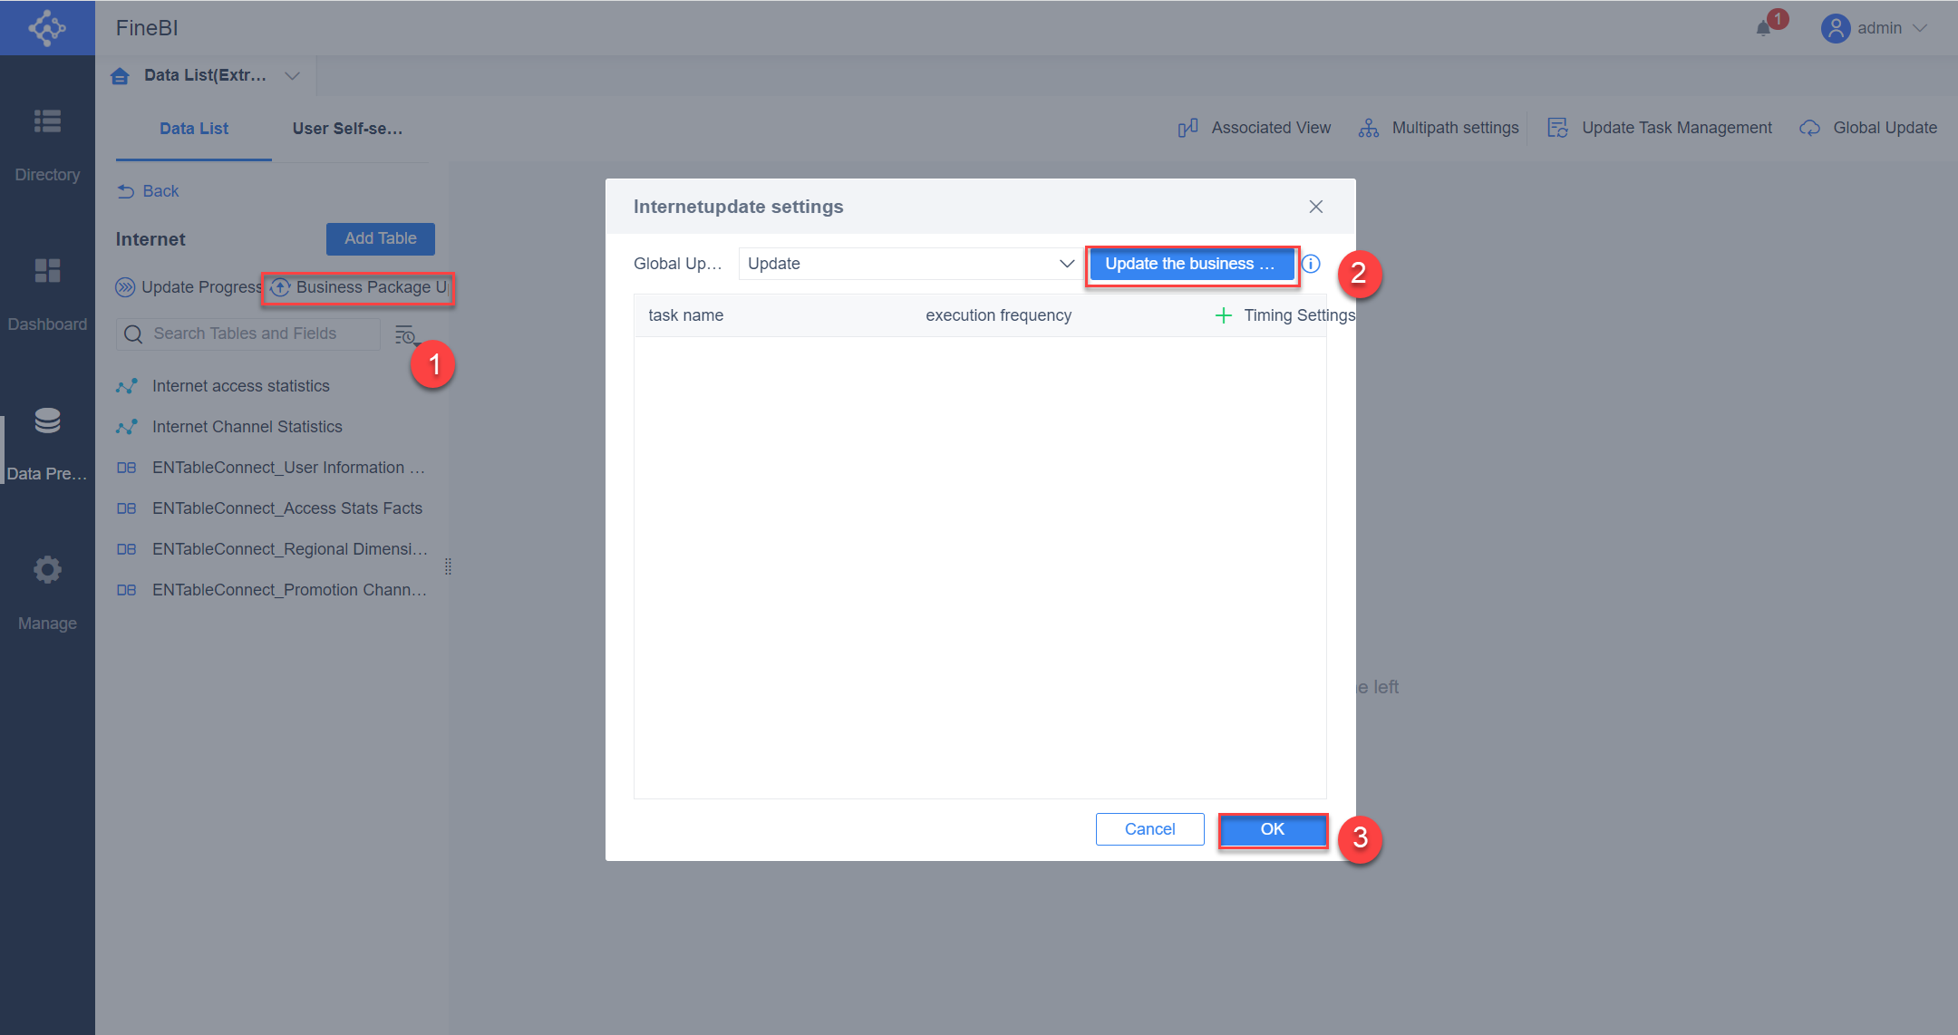This screenshot has width=1958, height=1035.
Task: Select ENTableConnect_User Information table
Action: pyautogui.click(x=272, y=468)
